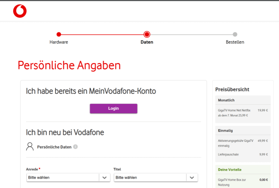
Task: Select the Daten step marker
Action: click(x=147, y=34)
